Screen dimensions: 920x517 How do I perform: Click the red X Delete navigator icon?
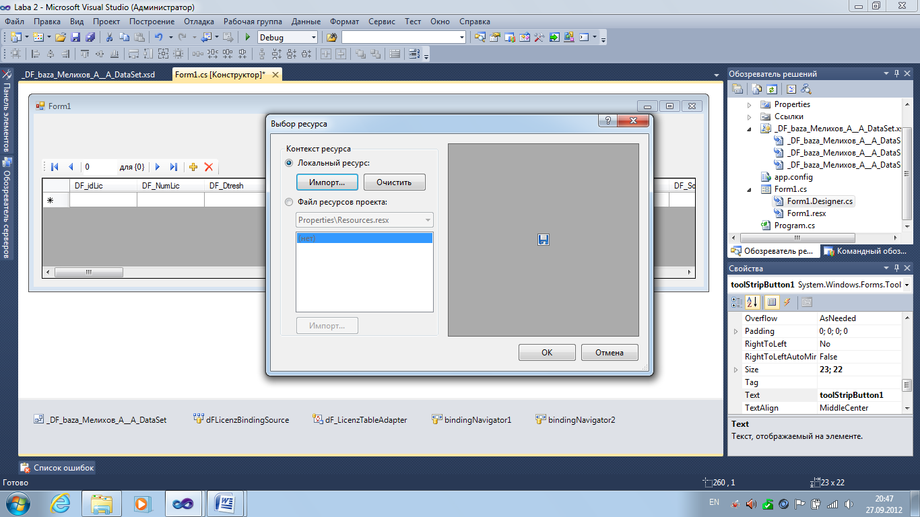pyautogui.click(x=209, y=167)
